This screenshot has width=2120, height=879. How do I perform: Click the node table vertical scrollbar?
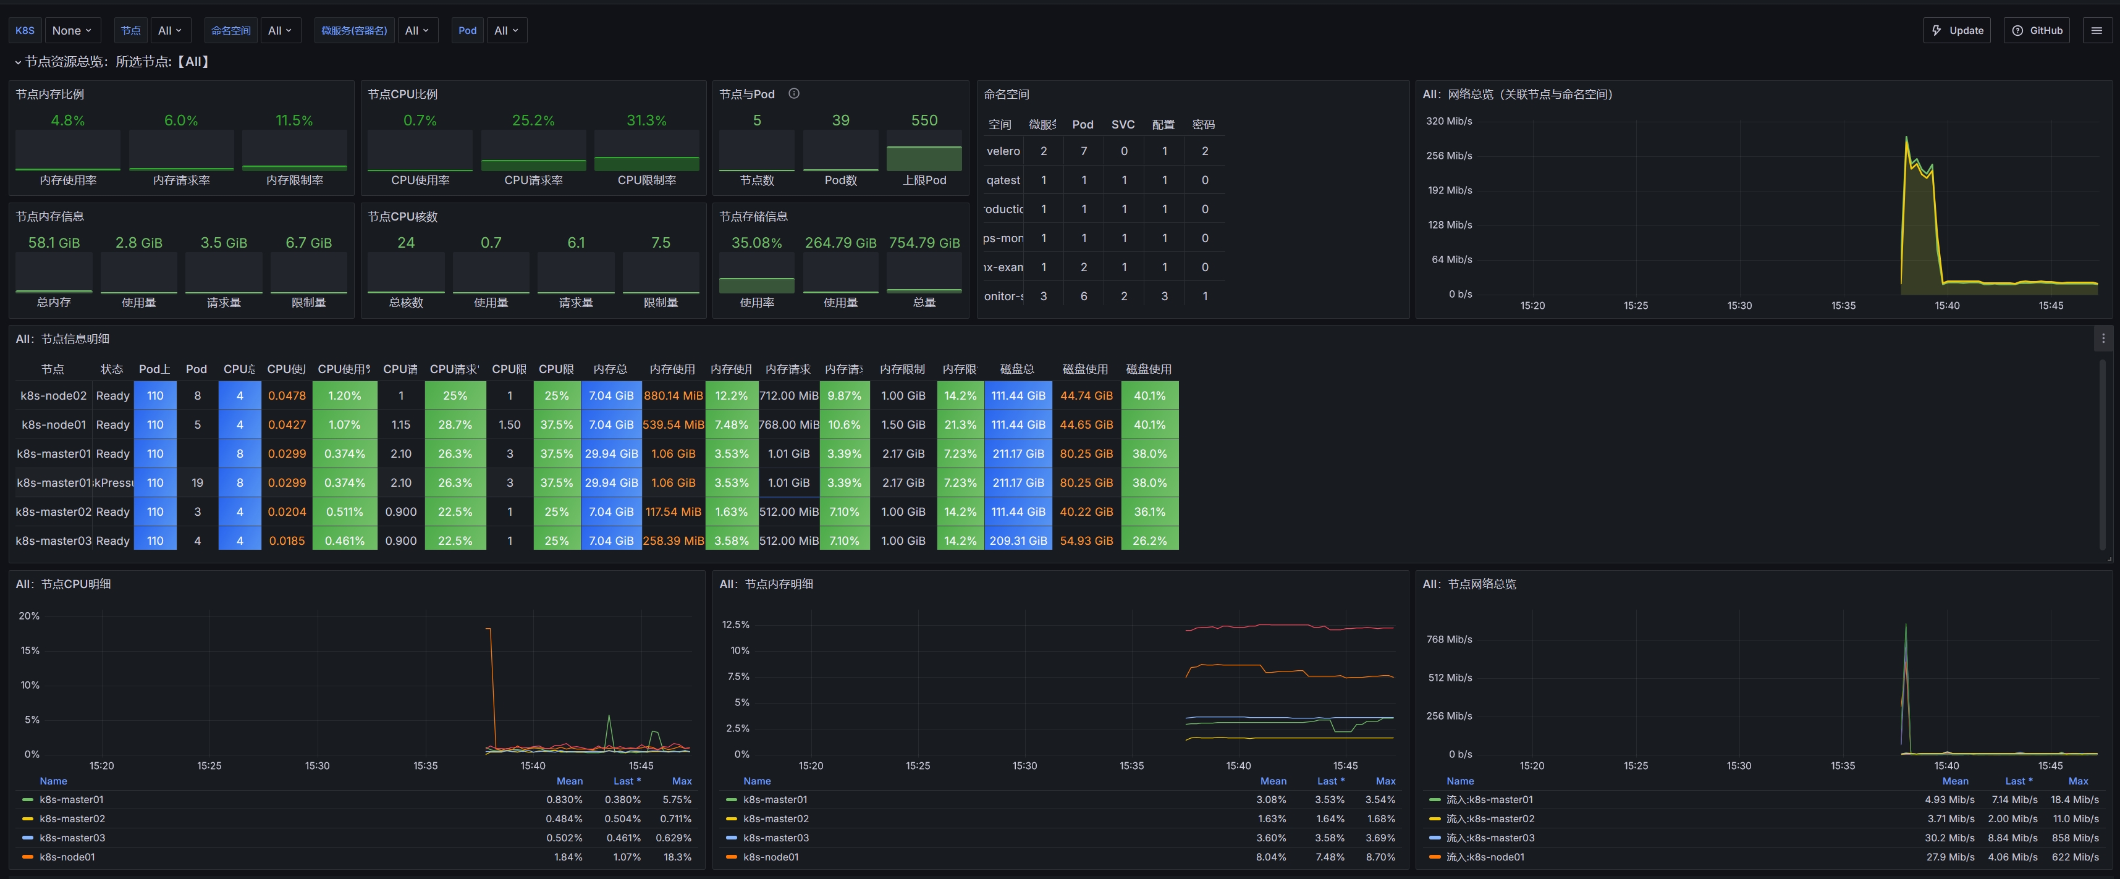tap(2103, 454)
